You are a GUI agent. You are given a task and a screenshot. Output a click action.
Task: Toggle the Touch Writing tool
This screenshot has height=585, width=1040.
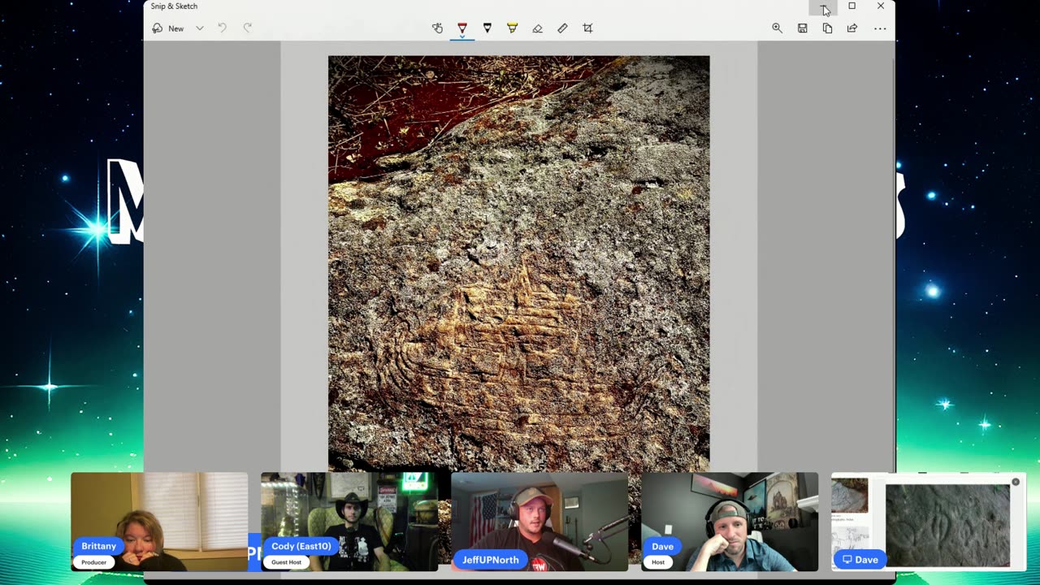tap(437, 28)
